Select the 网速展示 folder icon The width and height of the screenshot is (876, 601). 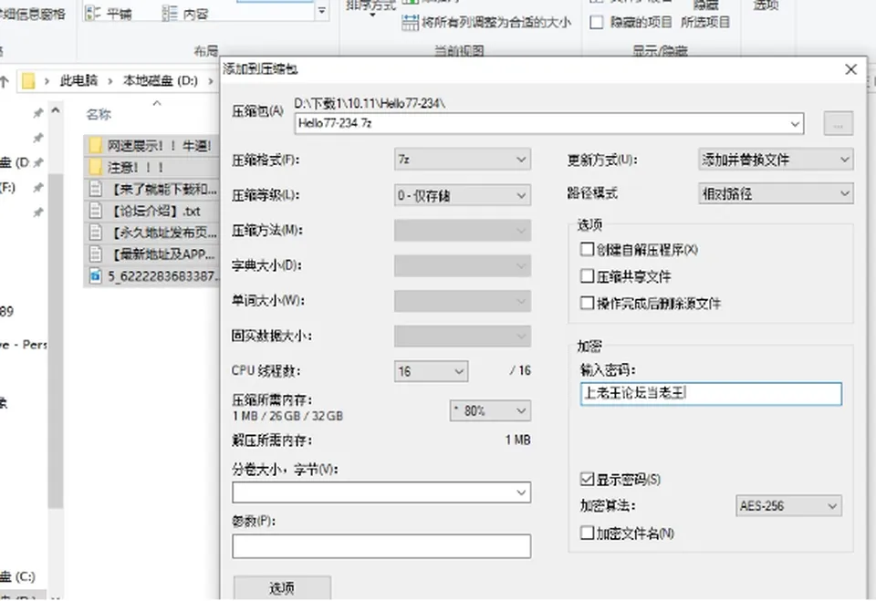(96, 146)
